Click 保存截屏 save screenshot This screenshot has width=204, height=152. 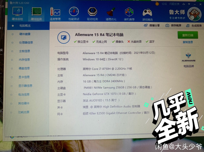173,25
